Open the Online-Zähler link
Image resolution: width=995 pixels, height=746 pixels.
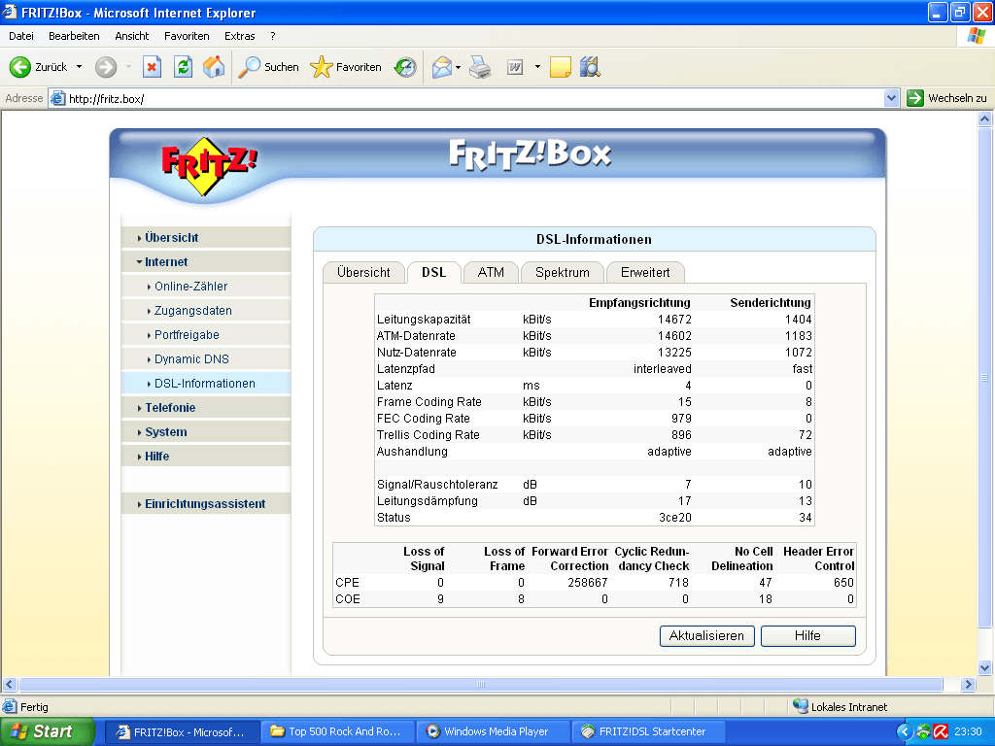pyautogui.click(x=191, y=287)
